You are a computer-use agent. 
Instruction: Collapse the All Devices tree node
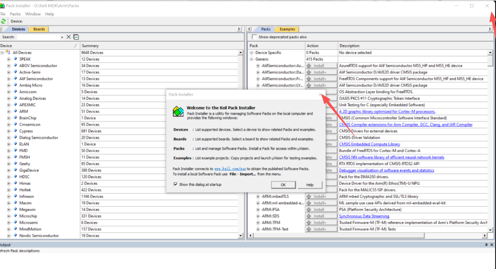(x=2, y=53)
